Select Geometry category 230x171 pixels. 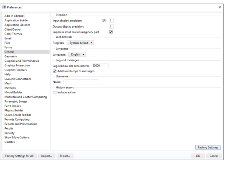[x=27, y=56]
